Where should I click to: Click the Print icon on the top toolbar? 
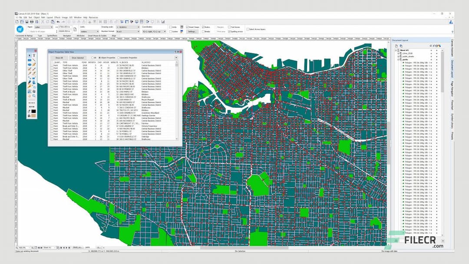(32, 22)
